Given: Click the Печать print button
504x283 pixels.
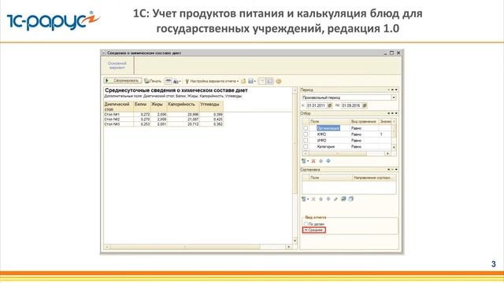Looking at the screenshot, I should 153,81.
